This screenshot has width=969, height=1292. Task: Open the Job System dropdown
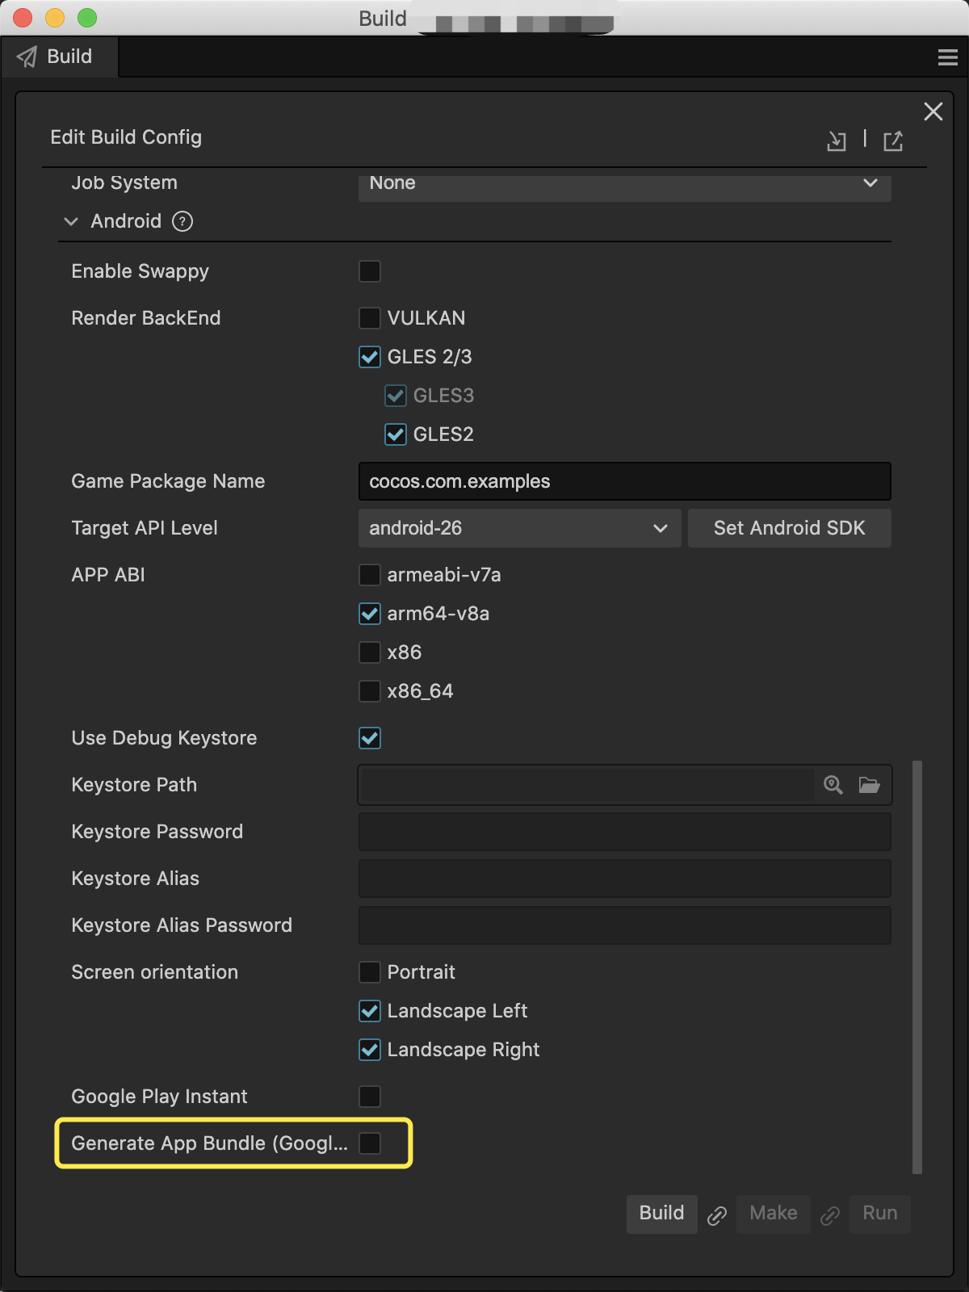pos(624,184)
